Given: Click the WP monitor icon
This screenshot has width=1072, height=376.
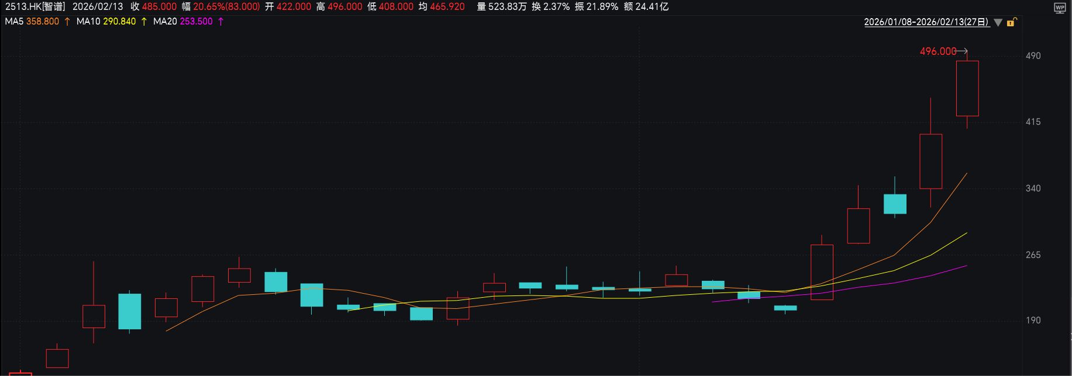Looking at the screenshot, I should coord(1060,8).
